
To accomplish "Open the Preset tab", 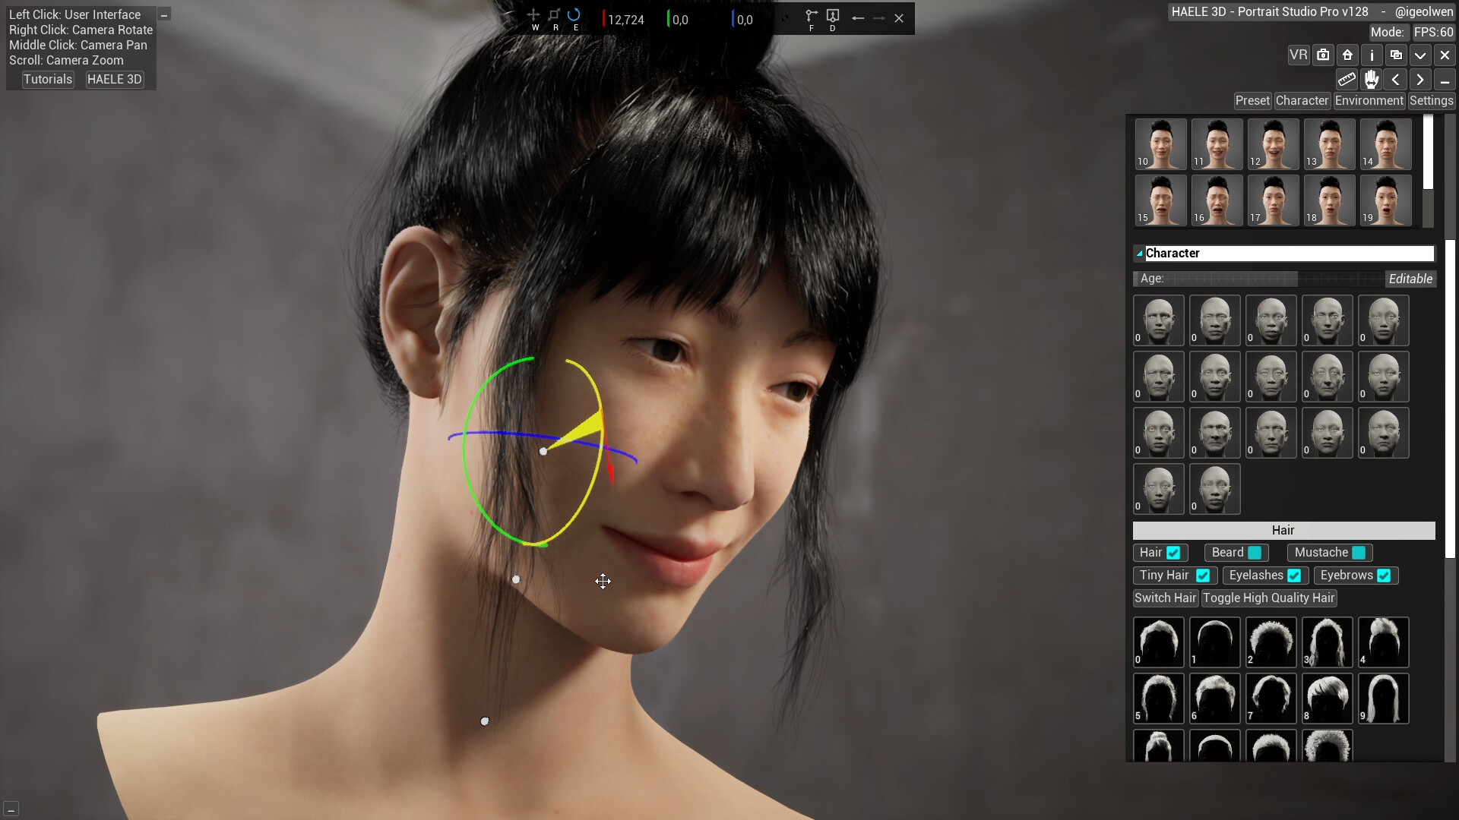I will point(1252,100).
